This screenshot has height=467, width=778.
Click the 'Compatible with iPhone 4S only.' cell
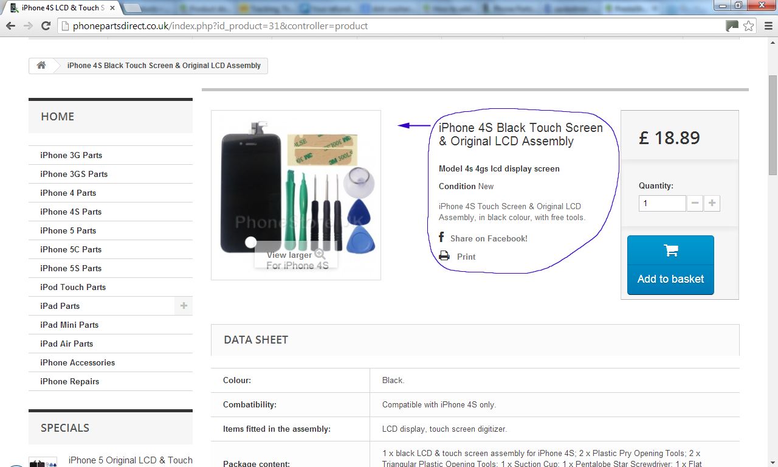pos(439,404)
